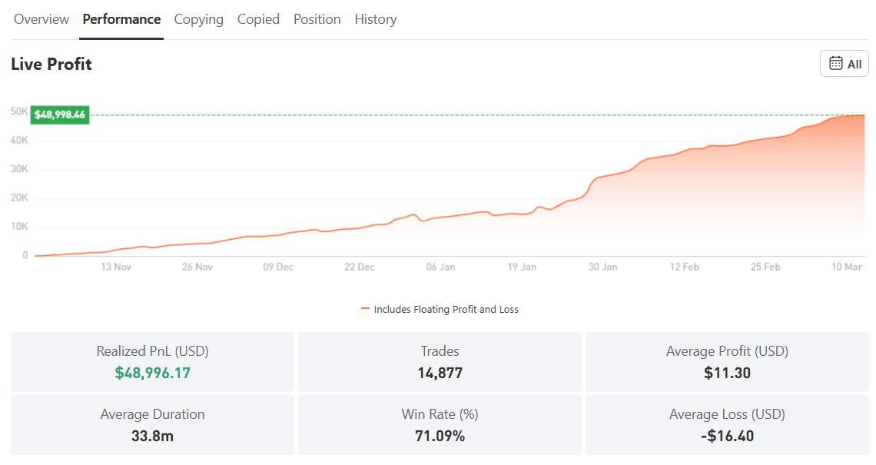Select the Win Rate 71.09% card

pyautogui.click(x=439, y=425)
